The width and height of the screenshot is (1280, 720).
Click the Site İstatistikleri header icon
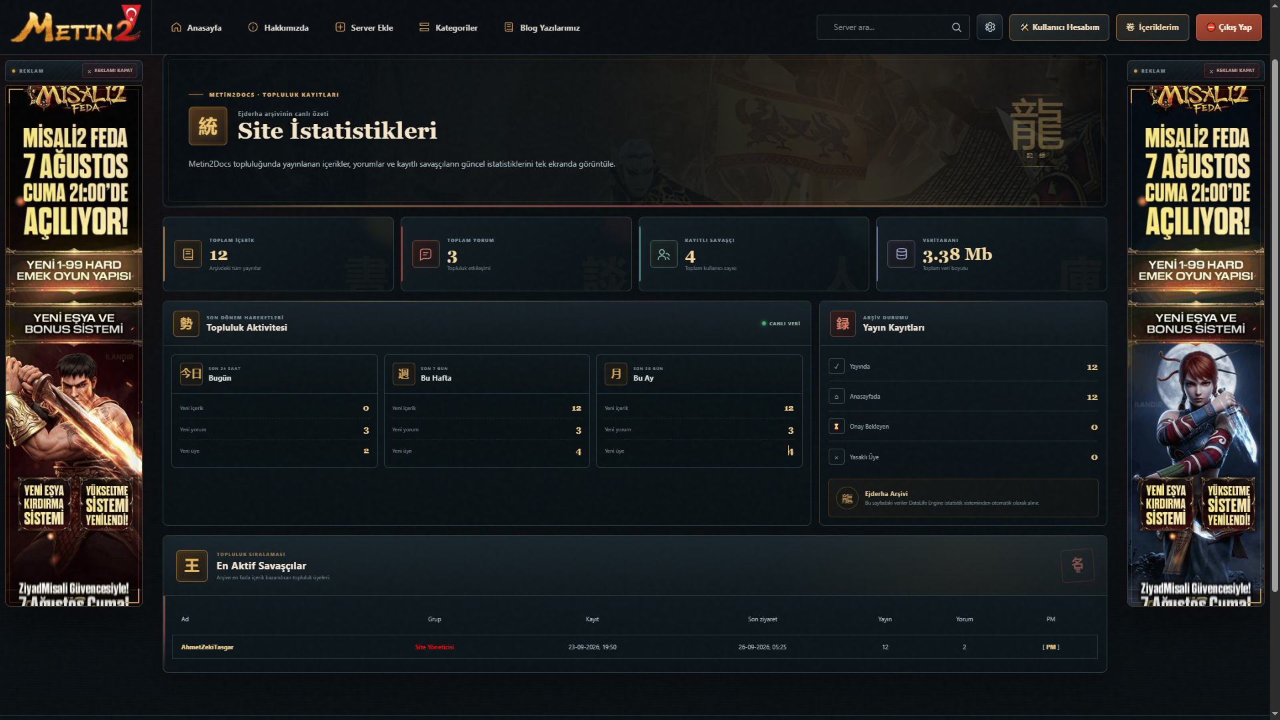208,126
